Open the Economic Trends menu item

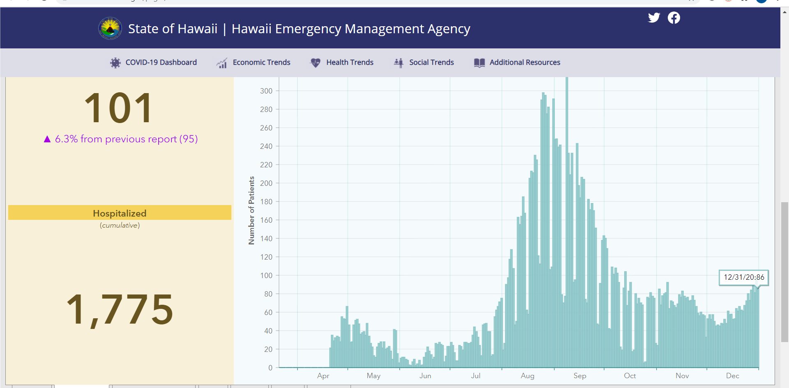tap(261, 62)
